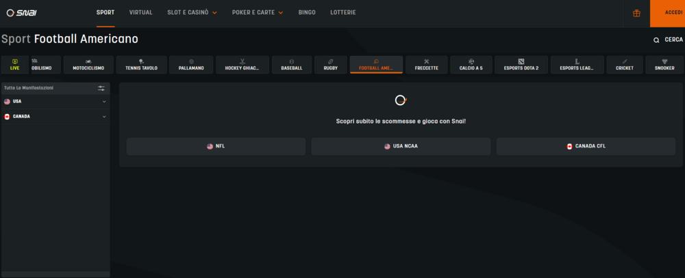
Task: Open the Slot e Casinò dropdown
Action: coord(192,12)
